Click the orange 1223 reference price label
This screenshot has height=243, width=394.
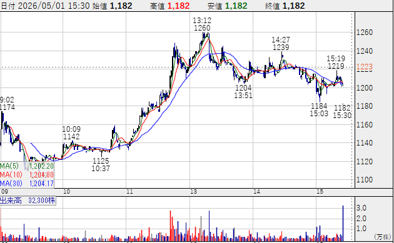(365, 67)
